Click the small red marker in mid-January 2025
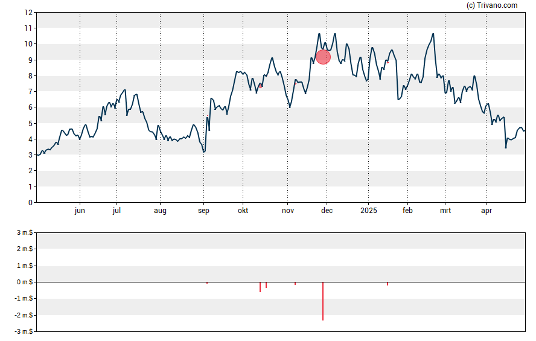Image resolution: width=536 pixels, height=341 pixels. 388,63
